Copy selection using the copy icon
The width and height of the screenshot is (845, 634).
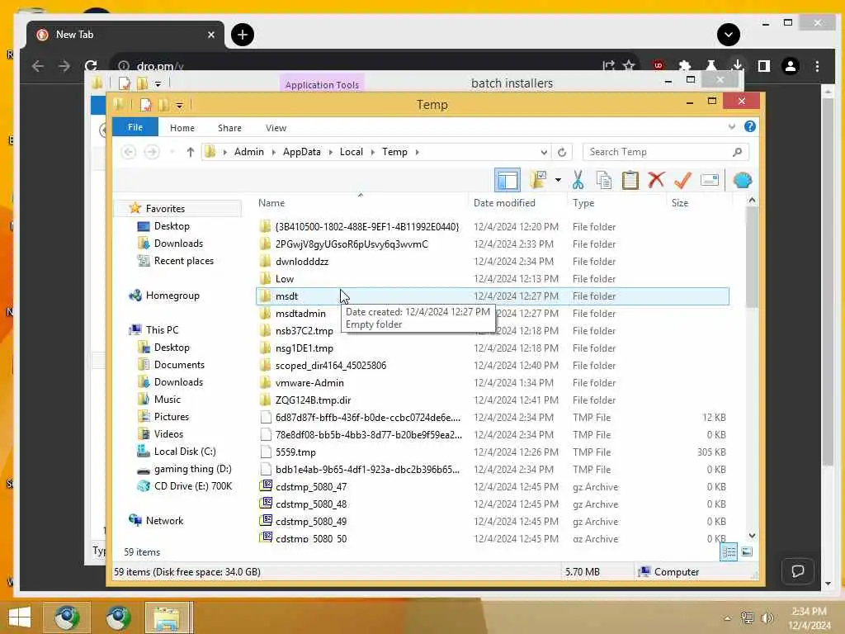[603, 180]
